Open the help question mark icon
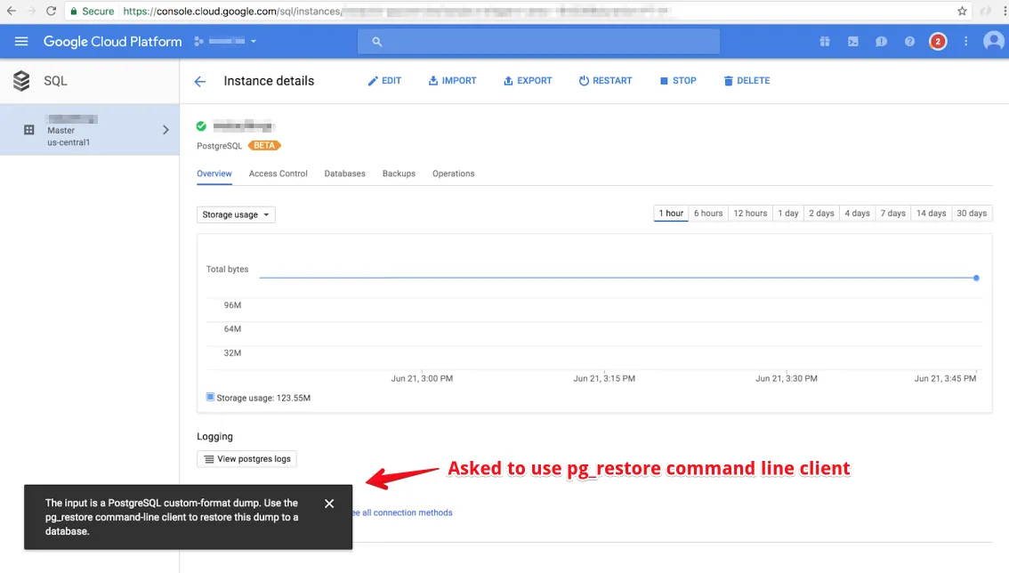Screen dimensions: 1009x573 pos(909,41)
